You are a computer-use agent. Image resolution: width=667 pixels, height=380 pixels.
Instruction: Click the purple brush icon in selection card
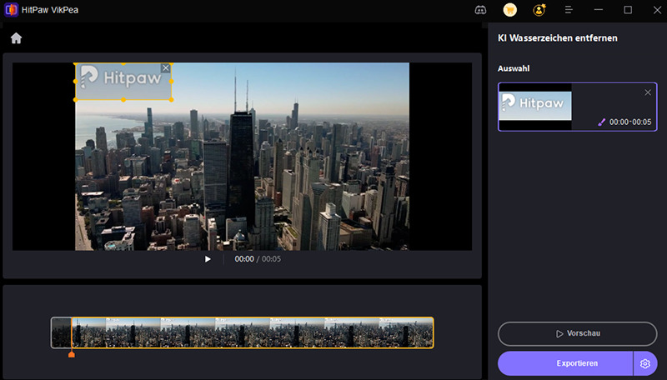(601, 122)
